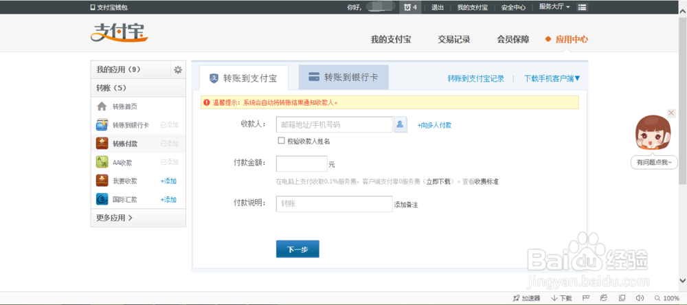
Task: Toggle the sound speaker icon in status bar
Action: [x=639, y=298]
